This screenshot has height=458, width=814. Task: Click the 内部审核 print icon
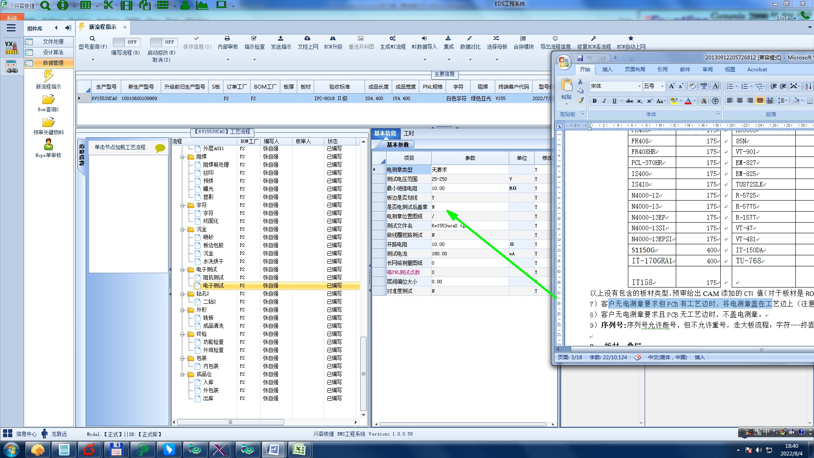point(227,39)
